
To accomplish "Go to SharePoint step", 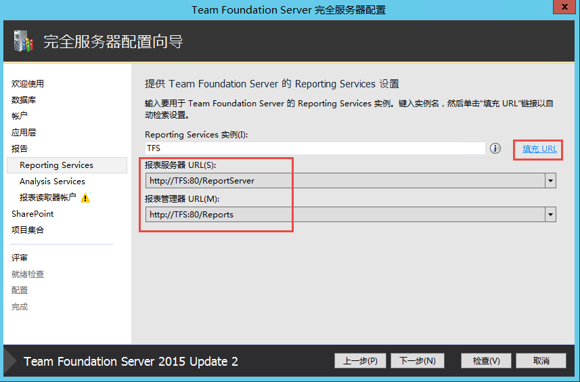I will click(x=32, y=214).
